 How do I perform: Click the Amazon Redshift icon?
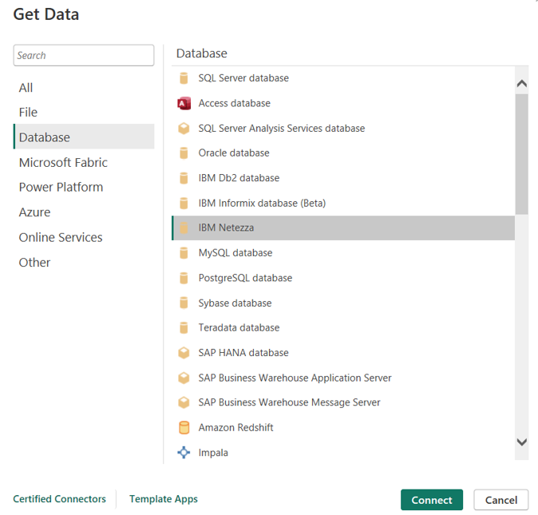pos(184,428)
